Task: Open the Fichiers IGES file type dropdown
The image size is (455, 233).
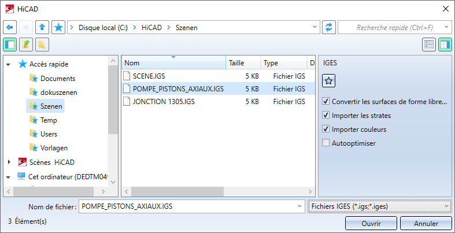Action: (x=379, y=206)
